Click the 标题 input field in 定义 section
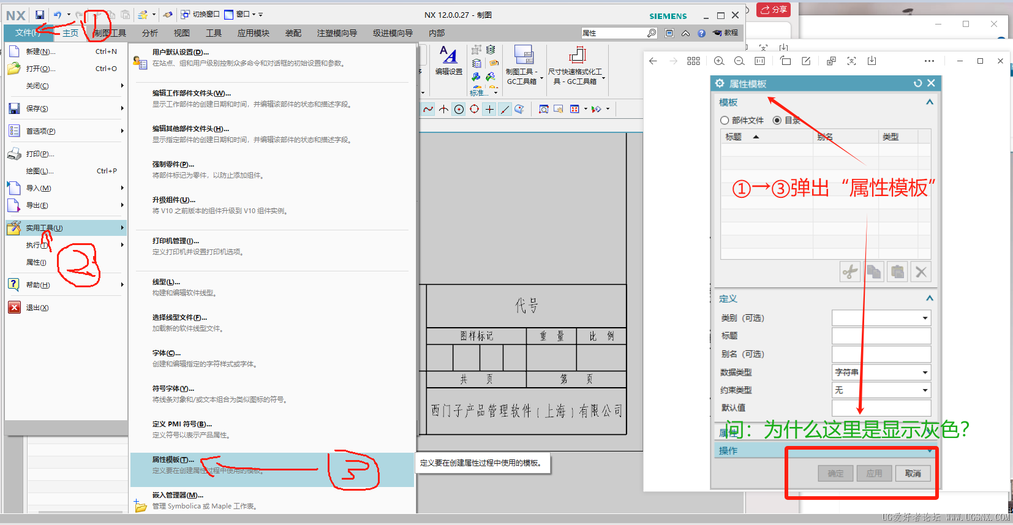The height and width of the screenshot is (525, 1013). 881,336
